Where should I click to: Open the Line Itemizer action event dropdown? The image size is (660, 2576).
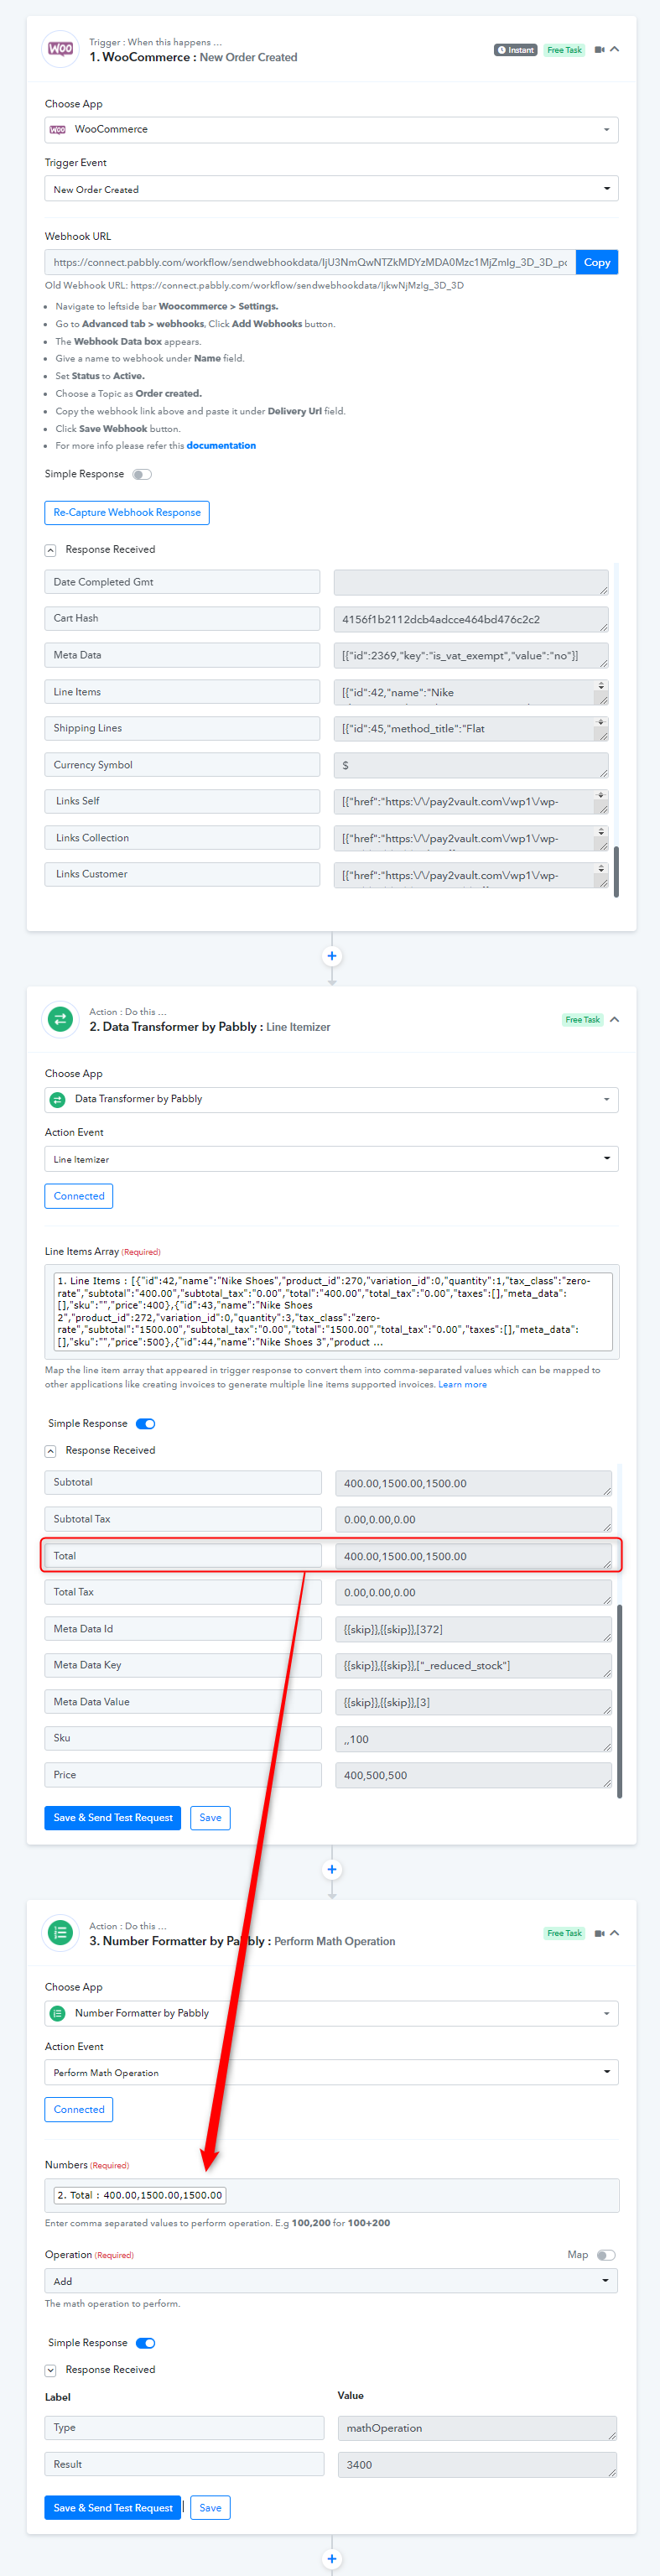331,1159
